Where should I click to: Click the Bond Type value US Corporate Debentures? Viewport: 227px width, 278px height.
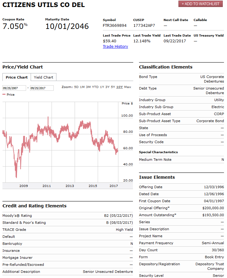(x=212, y=79)
